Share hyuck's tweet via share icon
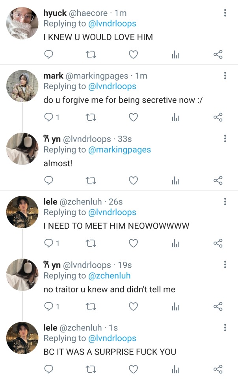Screen dimensions: 238x379 tap(218, 54)
